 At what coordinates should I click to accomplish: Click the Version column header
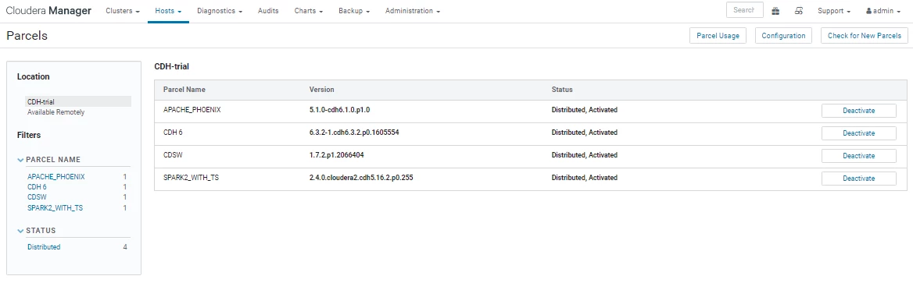pyautogui.click(x=321, y=90)
